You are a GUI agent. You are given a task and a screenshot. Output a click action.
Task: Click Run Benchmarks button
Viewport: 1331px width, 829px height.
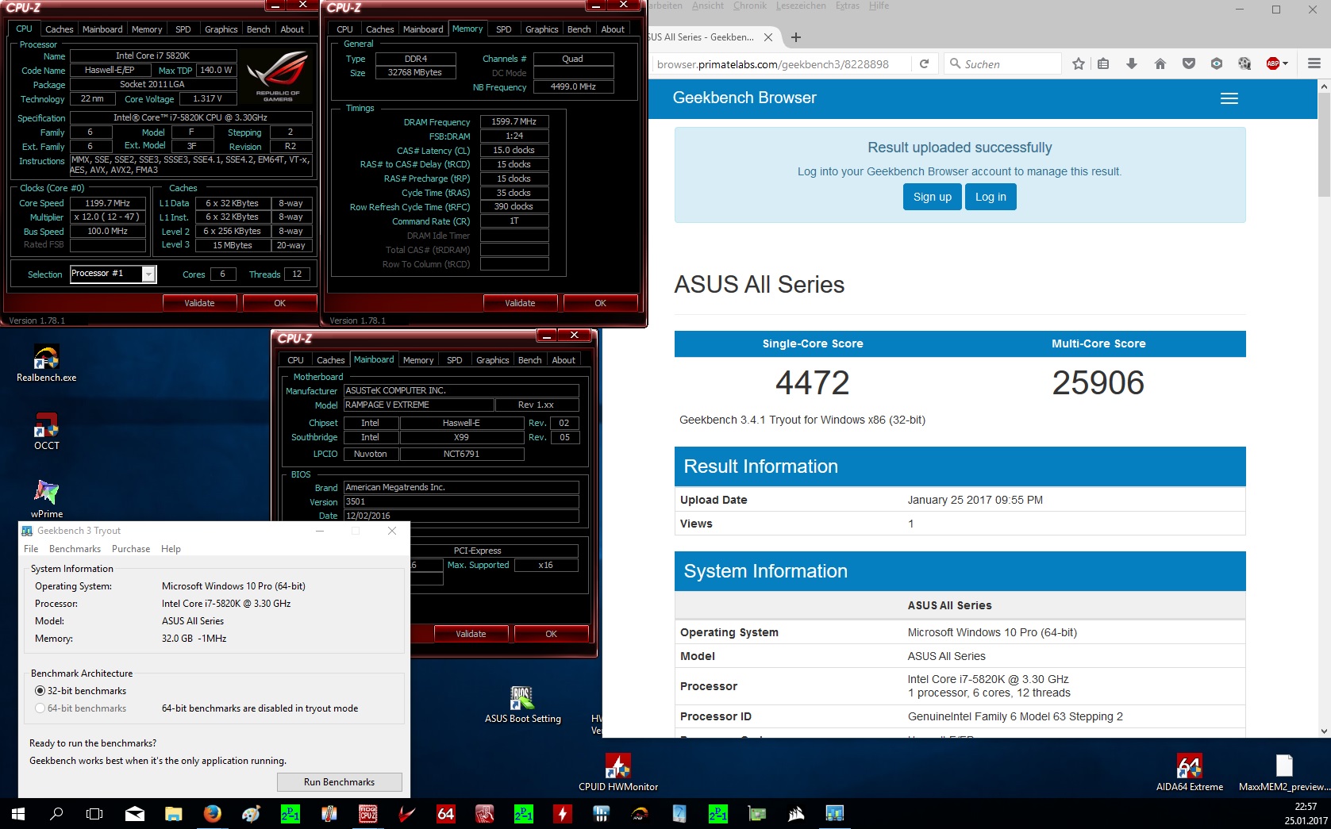pos(339,782)
